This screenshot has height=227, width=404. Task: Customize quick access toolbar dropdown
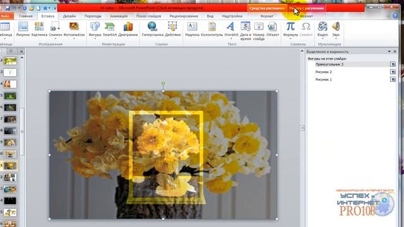coord(55,8)
